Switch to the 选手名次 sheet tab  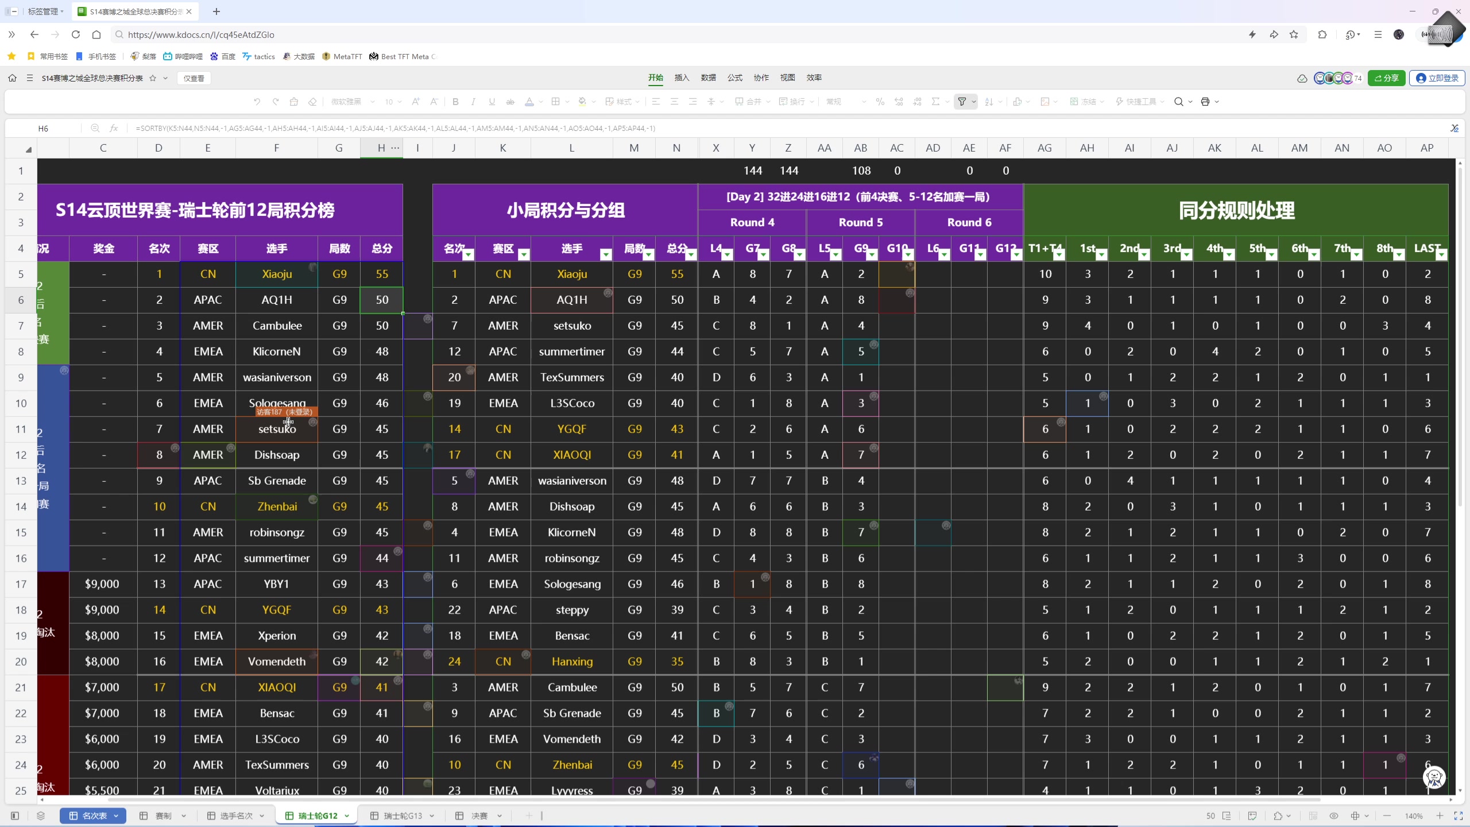[236, 816]
